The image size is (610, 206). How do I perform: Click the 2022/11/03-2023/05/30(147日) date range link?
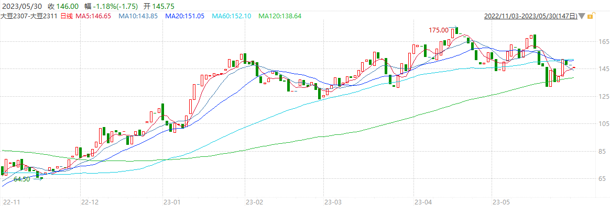click(x=531, y=16)
